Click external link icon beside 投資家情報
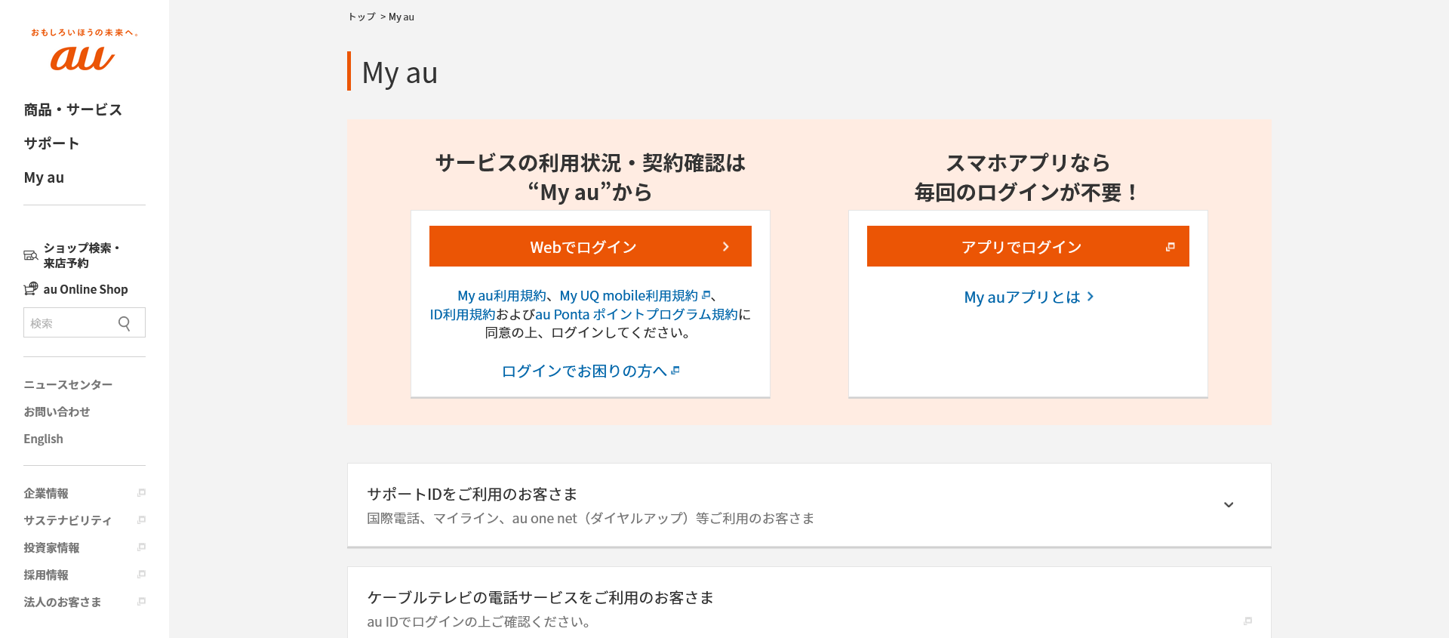This screenshot has height=638, width=1449. (141, 547)
